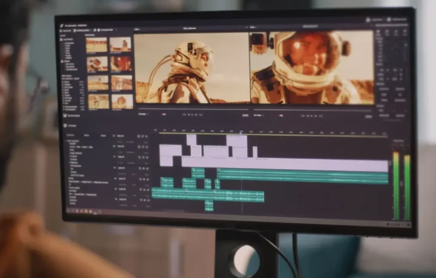Viewport: 436px width, 278px height.
Task: Open the dropdown above the right preview viewer
Action: click(x=253, y=27)
